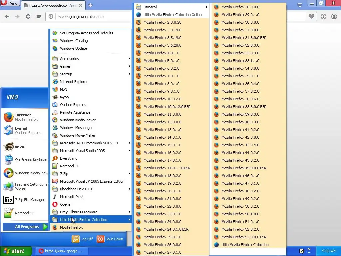Launch Mozilla Firefox 38.8.0.0 ESR
The height and width of the screenshot is (256, 341).
[249, 107]
